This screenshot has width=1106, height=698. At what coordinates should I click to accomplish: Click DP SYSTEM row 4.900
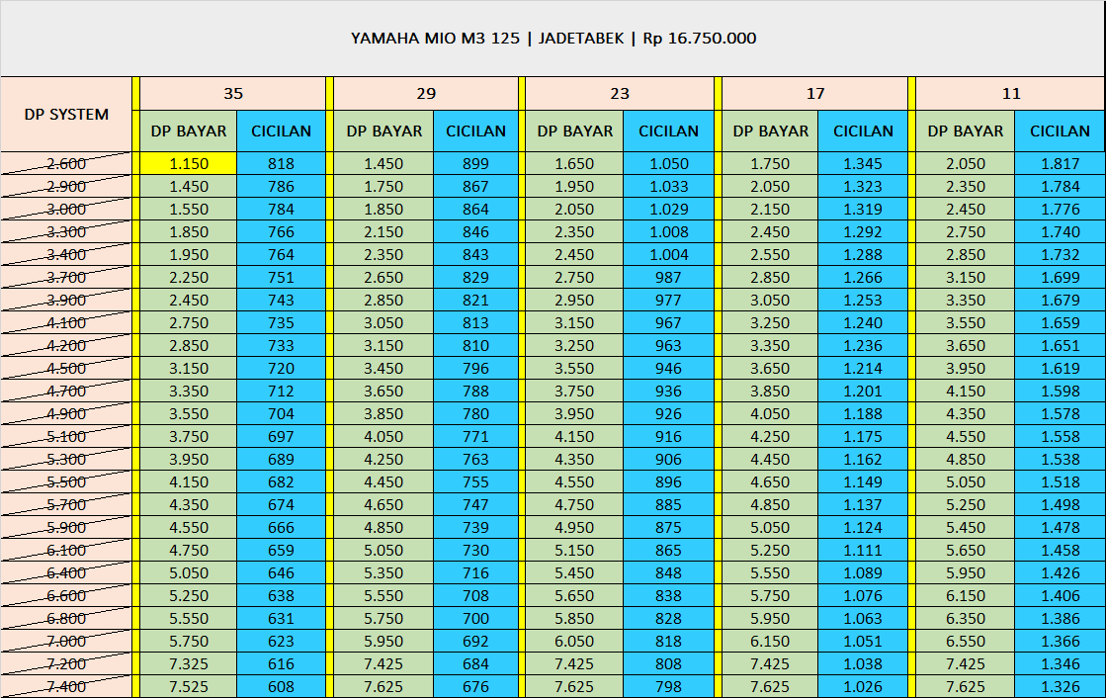point(66,413)
